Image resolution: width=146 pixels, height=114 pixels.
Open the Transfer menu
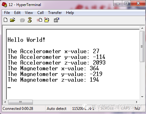point(55,13)
